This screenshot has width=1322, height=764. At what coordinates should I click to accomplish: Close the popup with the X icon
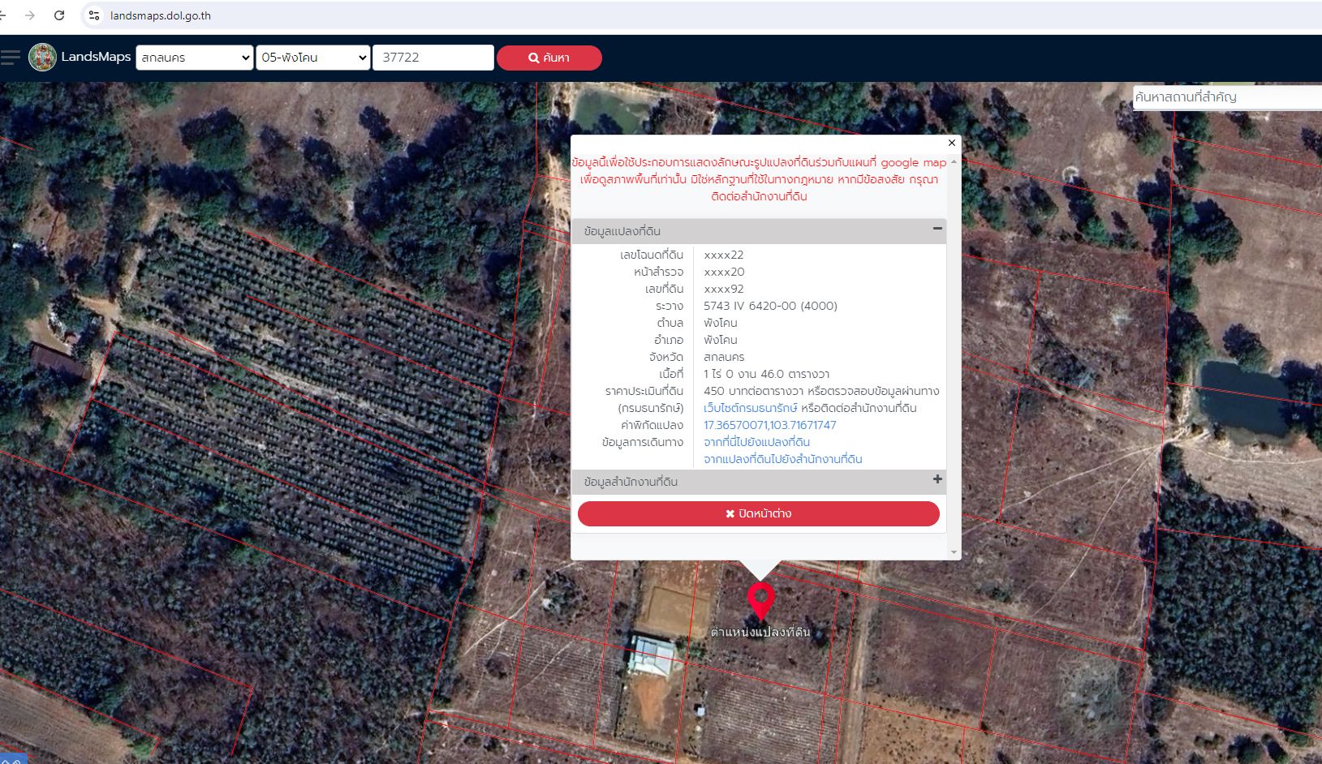coord(952,143)
